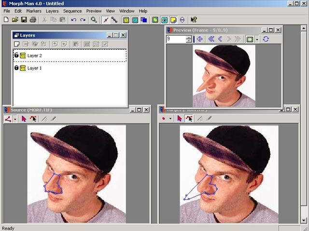Click the blue left arrow in Preview toolbar
This screenshot has width=309, height=231.
200,39
